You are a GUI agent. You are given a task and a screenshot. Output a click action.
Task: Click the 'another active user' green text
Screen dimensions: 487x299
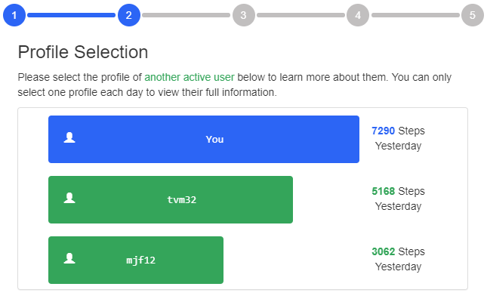tap(190, 77)
